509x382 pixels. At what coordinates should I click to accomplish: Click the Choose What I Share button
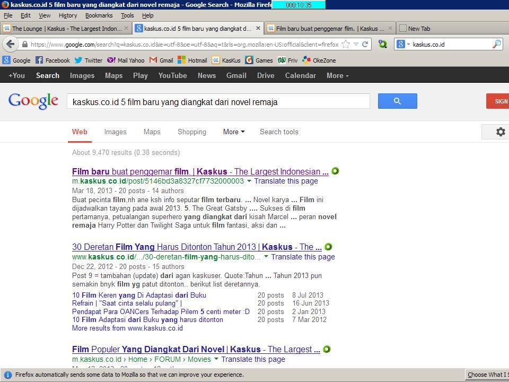click(x=487, y=375)
